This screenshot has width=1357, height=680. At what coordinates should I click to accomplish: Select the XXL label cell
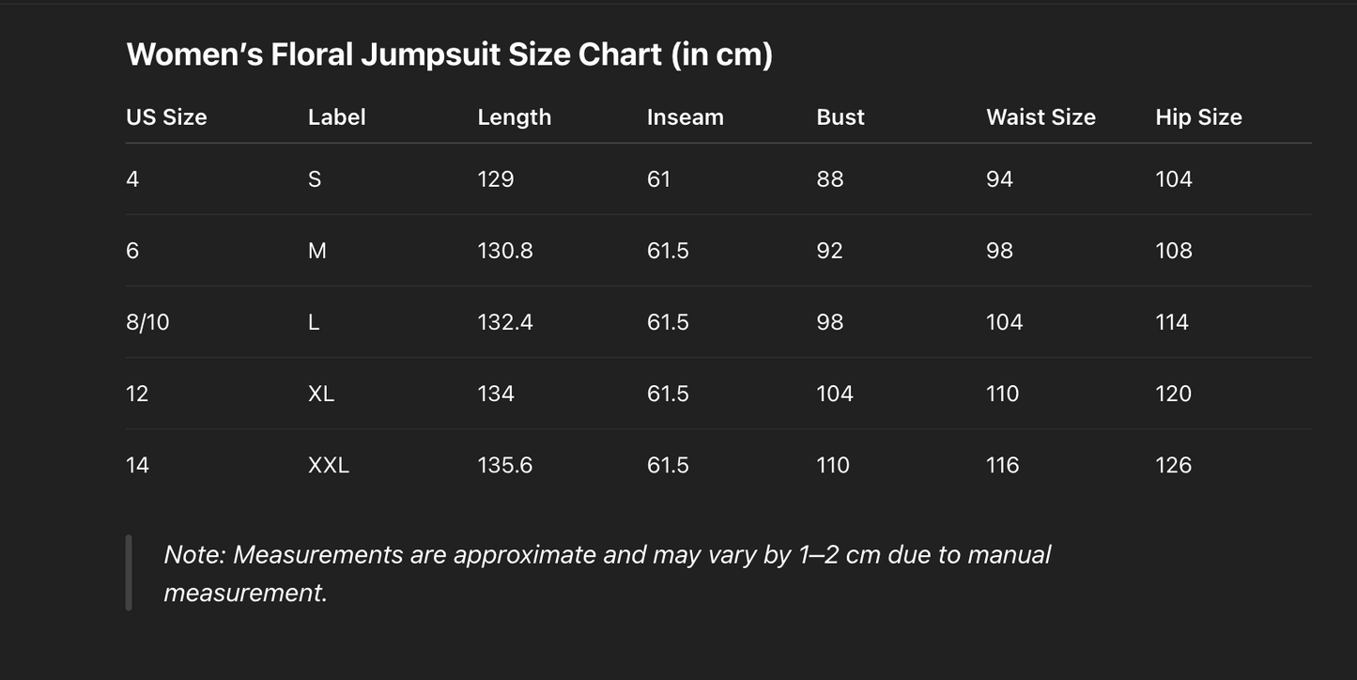coord(328,465)
